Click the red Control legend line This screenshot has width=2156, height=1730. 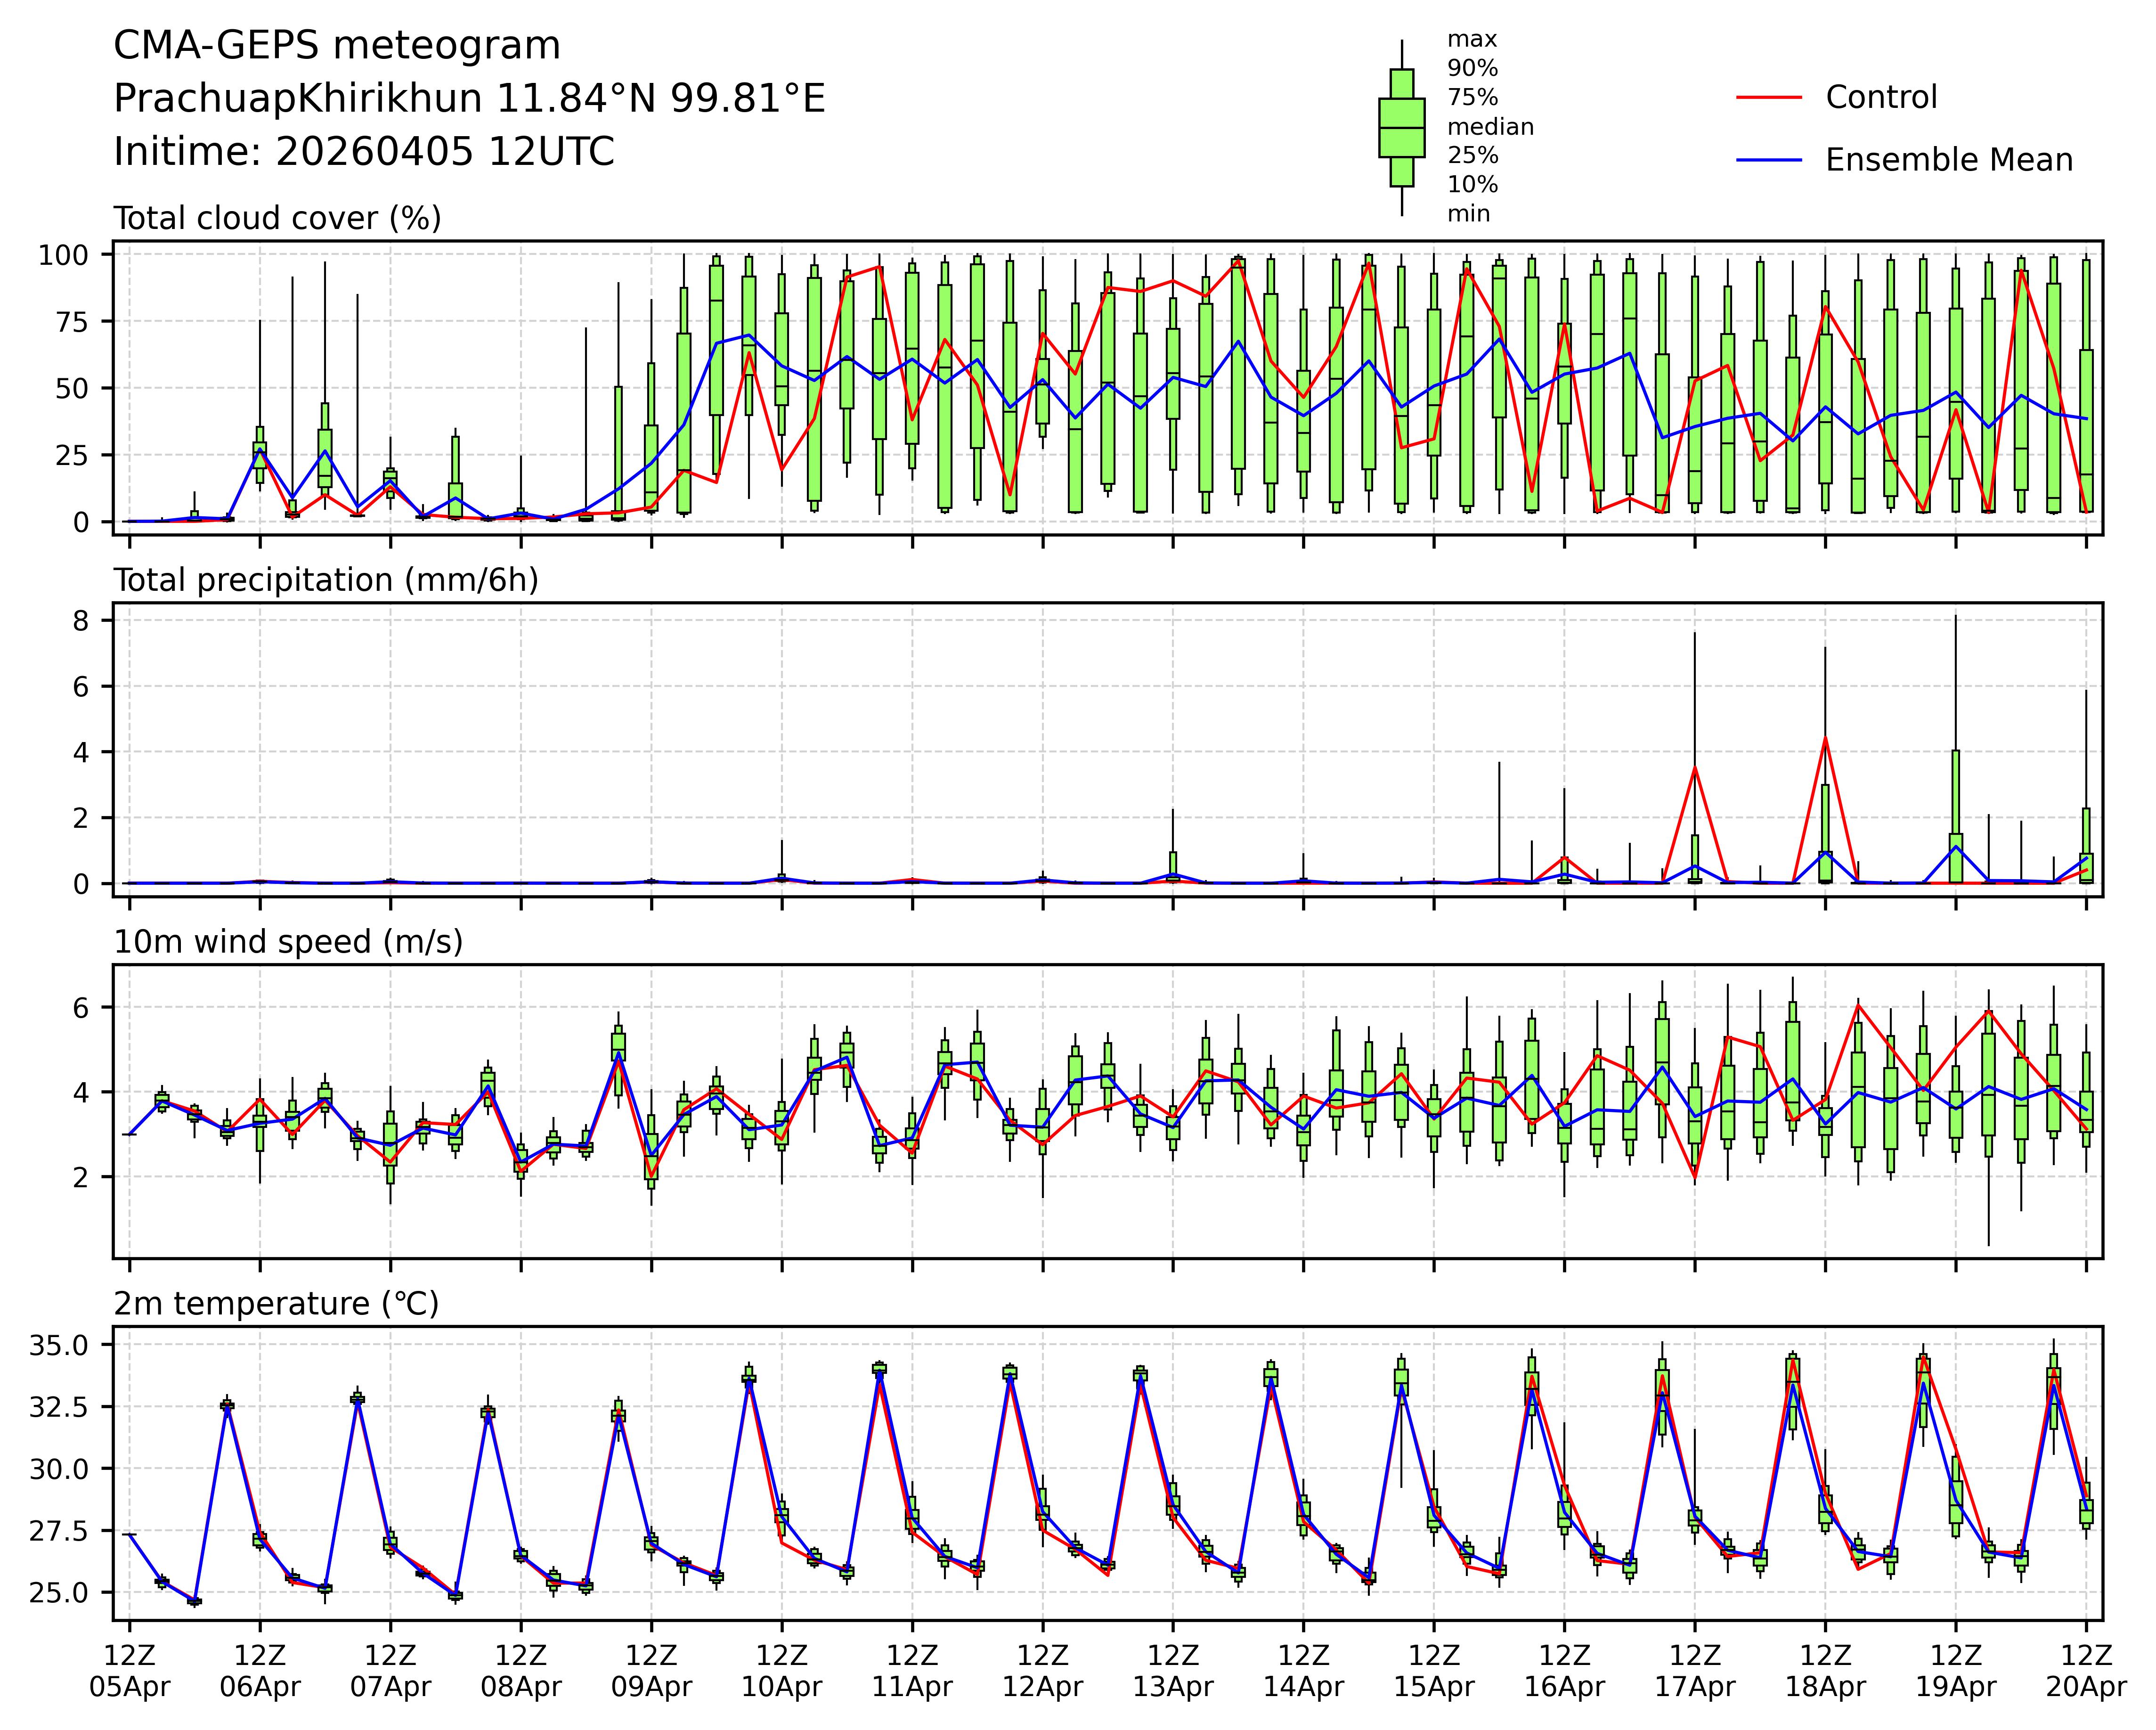[x=1768, y=98]
